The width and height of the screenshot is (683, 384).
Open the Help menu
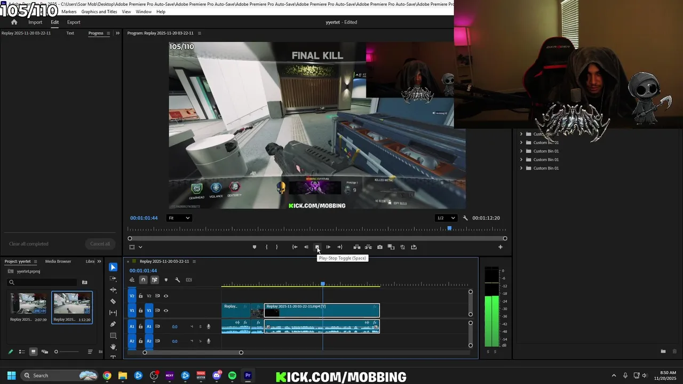click(x=161, y=12)
